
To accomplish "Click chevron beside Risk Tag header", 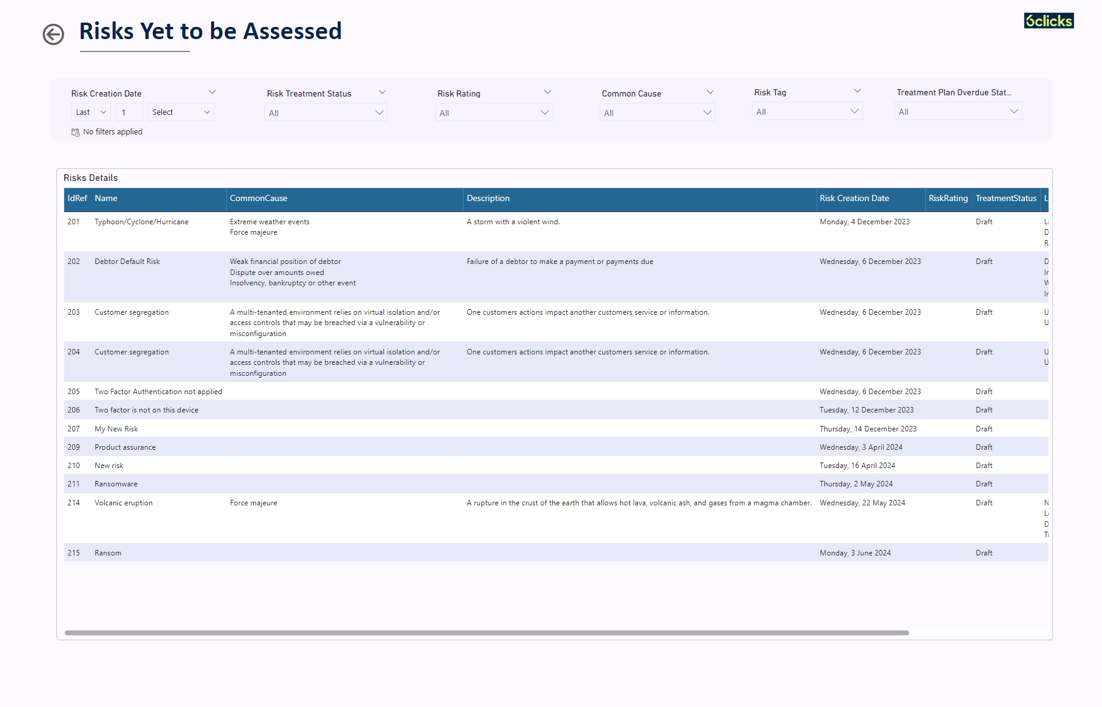I will 857,91.
